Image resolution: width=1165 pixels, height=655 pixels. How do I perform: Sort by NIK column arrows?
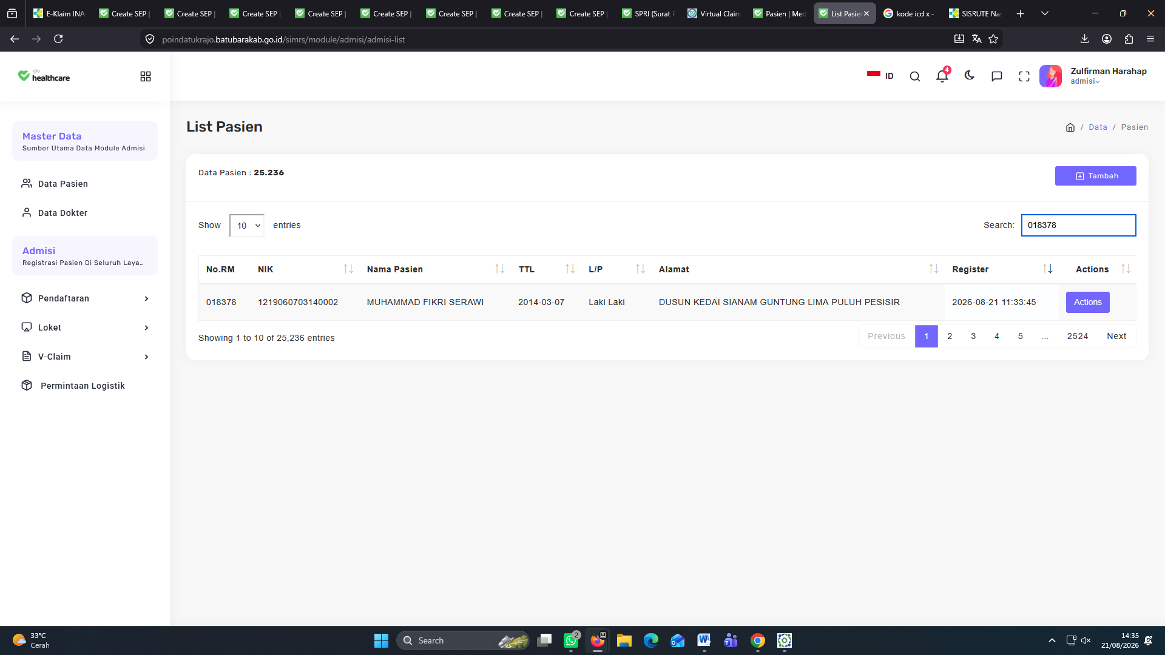[x=348, y=269]
